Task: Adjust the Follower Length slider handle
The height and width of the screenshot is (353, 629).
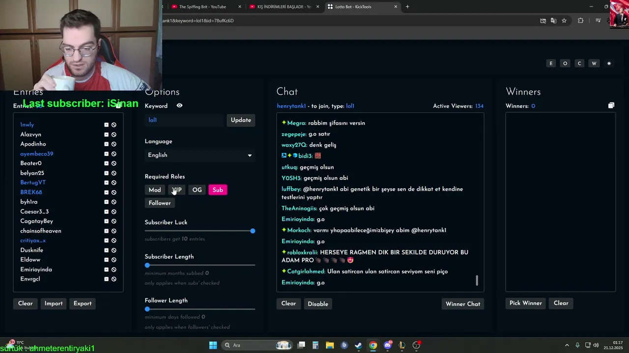Action: [147, 309]
